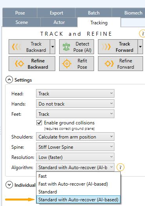
Task: Click the Refit Pose crosshair icon
Action: (67, 64)
